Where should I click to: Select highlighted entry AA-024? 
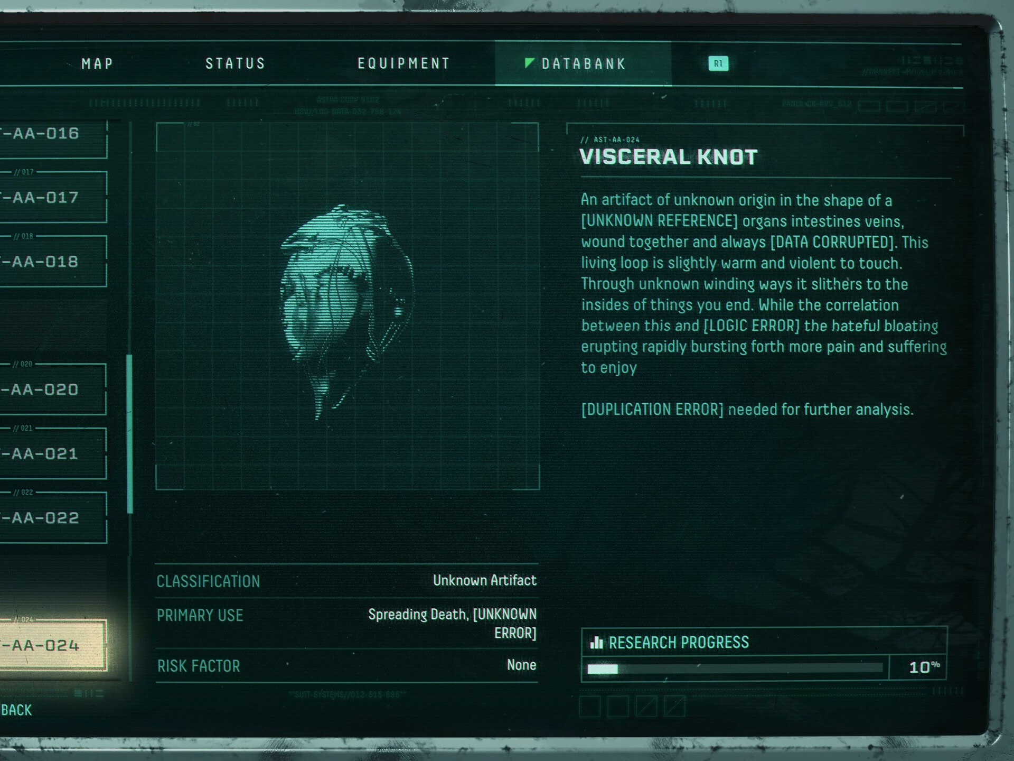coord(53,645)
